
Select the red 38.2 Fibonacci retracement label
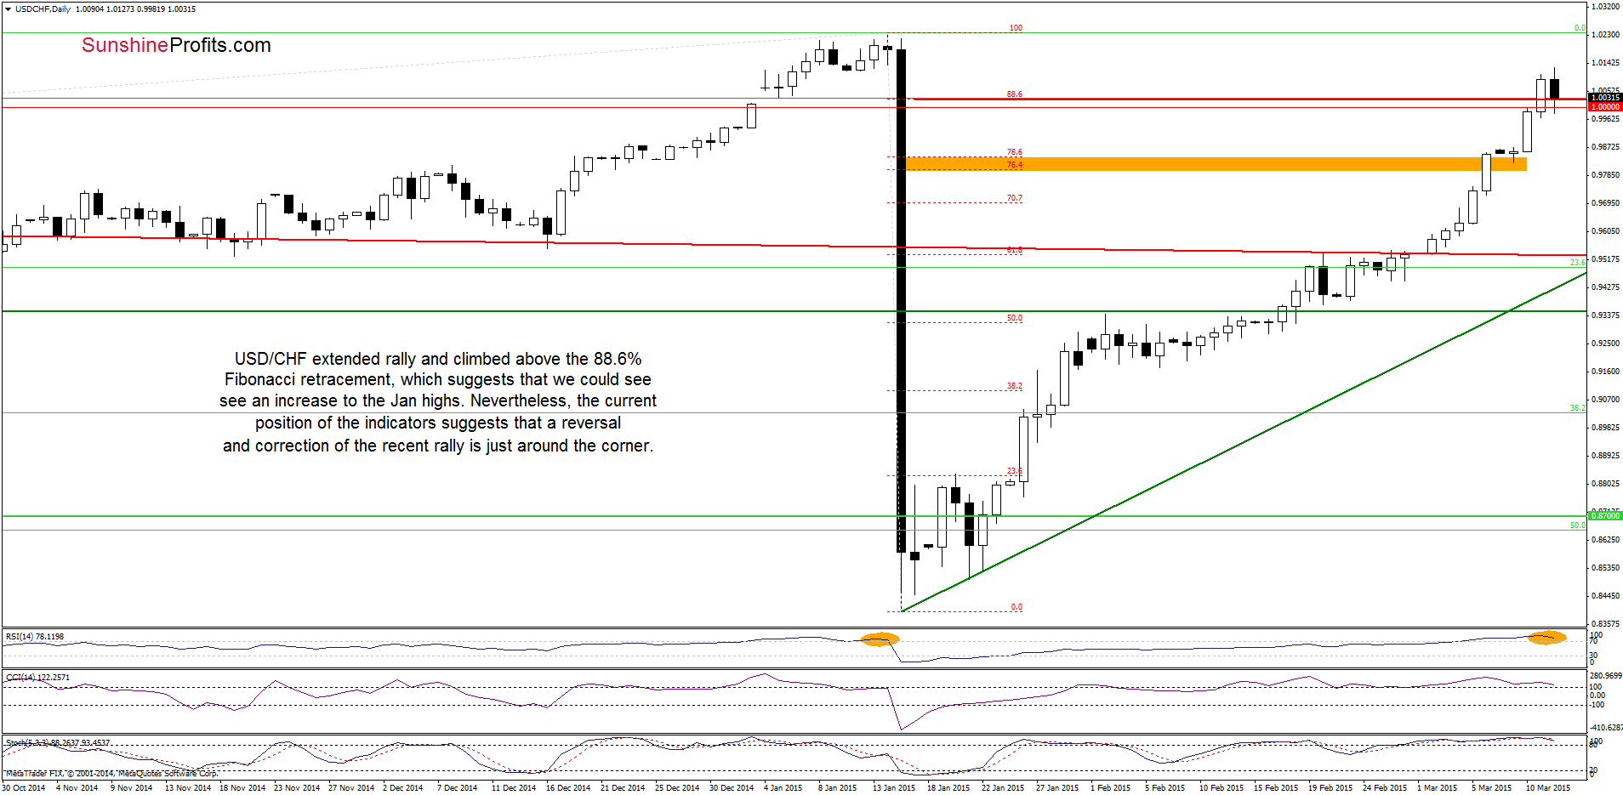pyautogui.click(x=1015, y=386)
